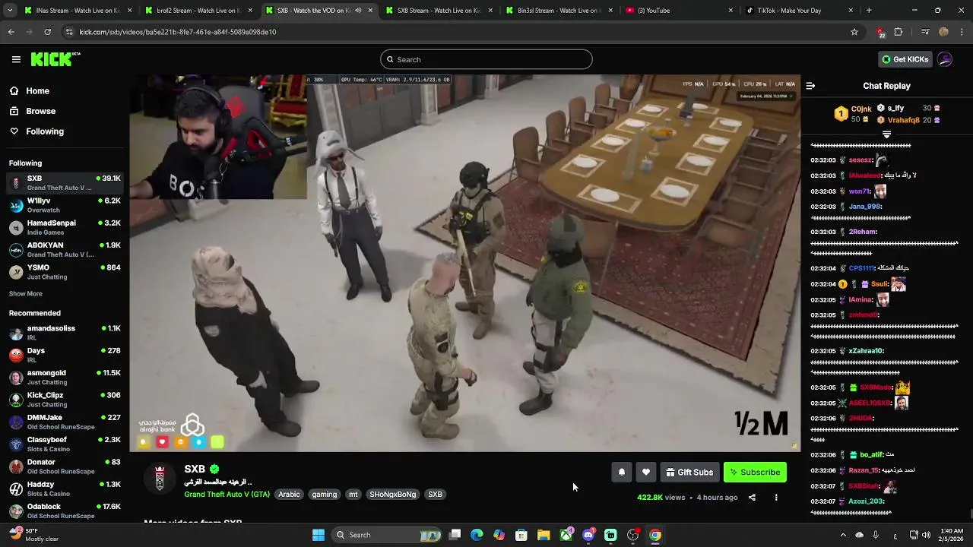Image resolution: width=973 pixels, height=547 pixels.
Task: Open the Grand Theft Auto V category link
Action: (227, 494)
